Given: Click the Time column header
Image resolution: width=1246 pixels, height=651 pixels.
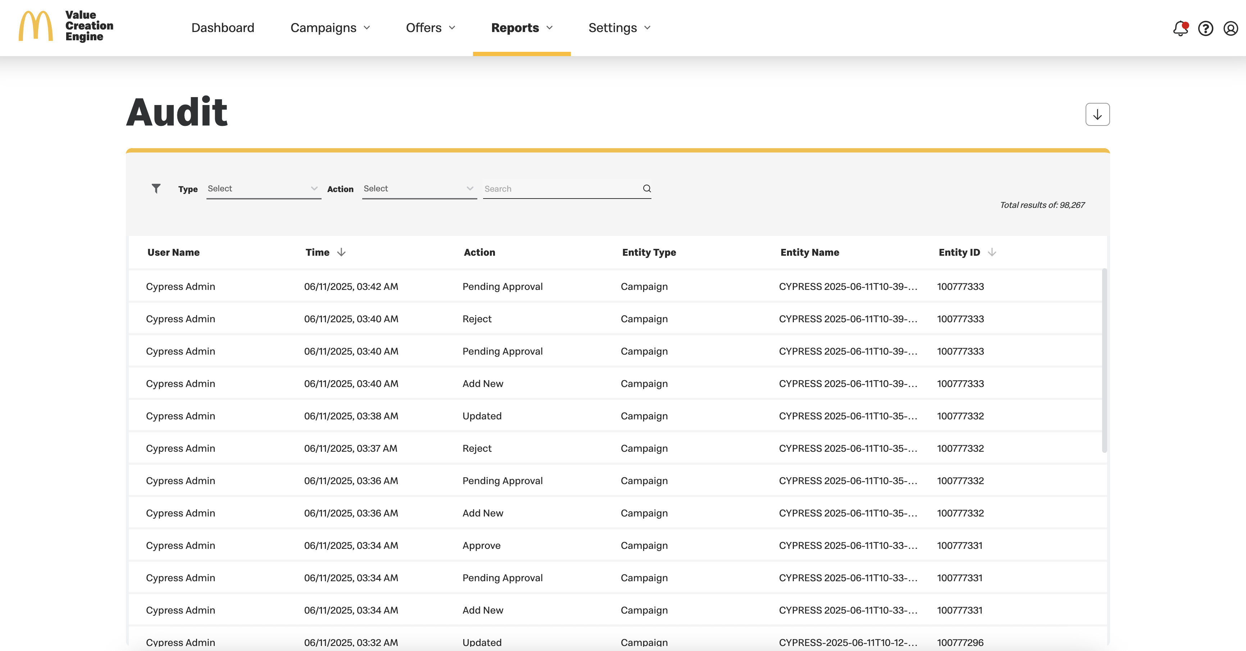Looking at the screenshot, I should [317, 252].
